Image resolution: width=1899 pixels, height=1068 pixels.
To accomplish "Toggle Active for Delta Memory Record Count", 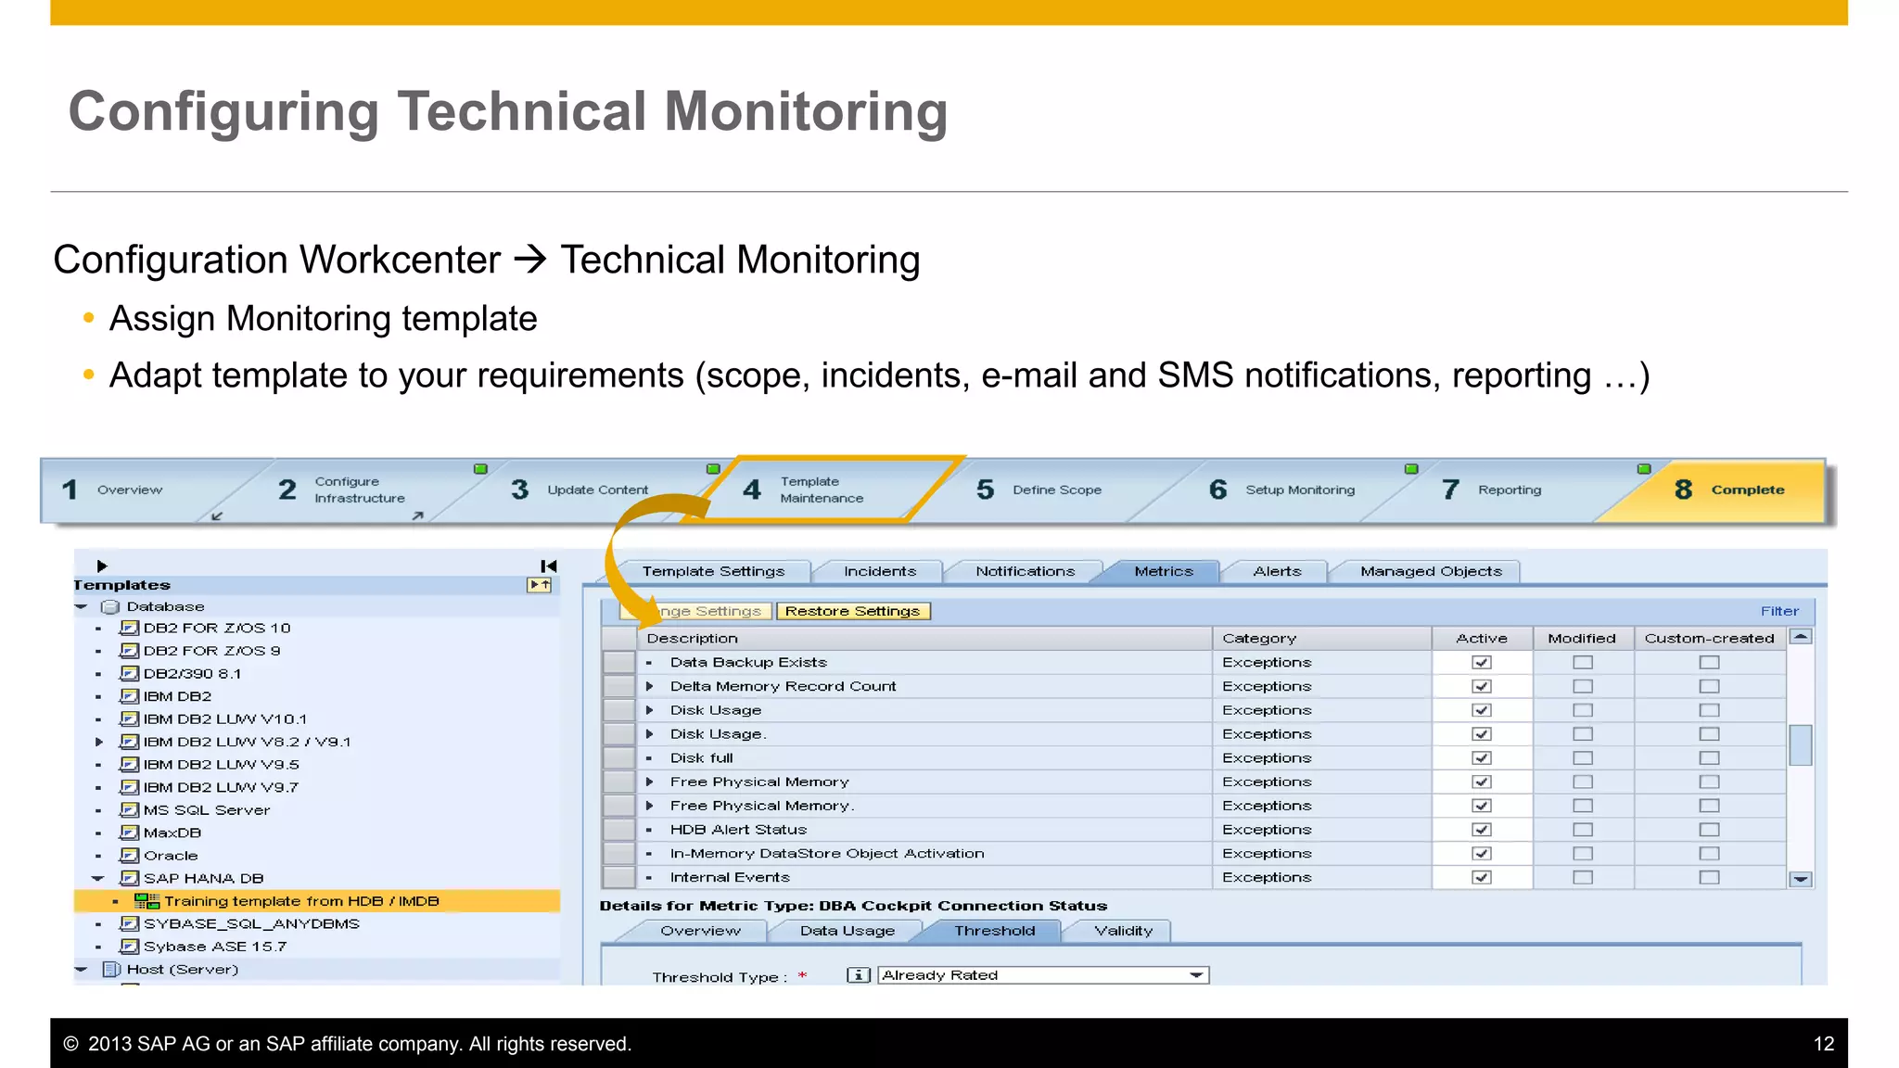I will coord(1482,686).
